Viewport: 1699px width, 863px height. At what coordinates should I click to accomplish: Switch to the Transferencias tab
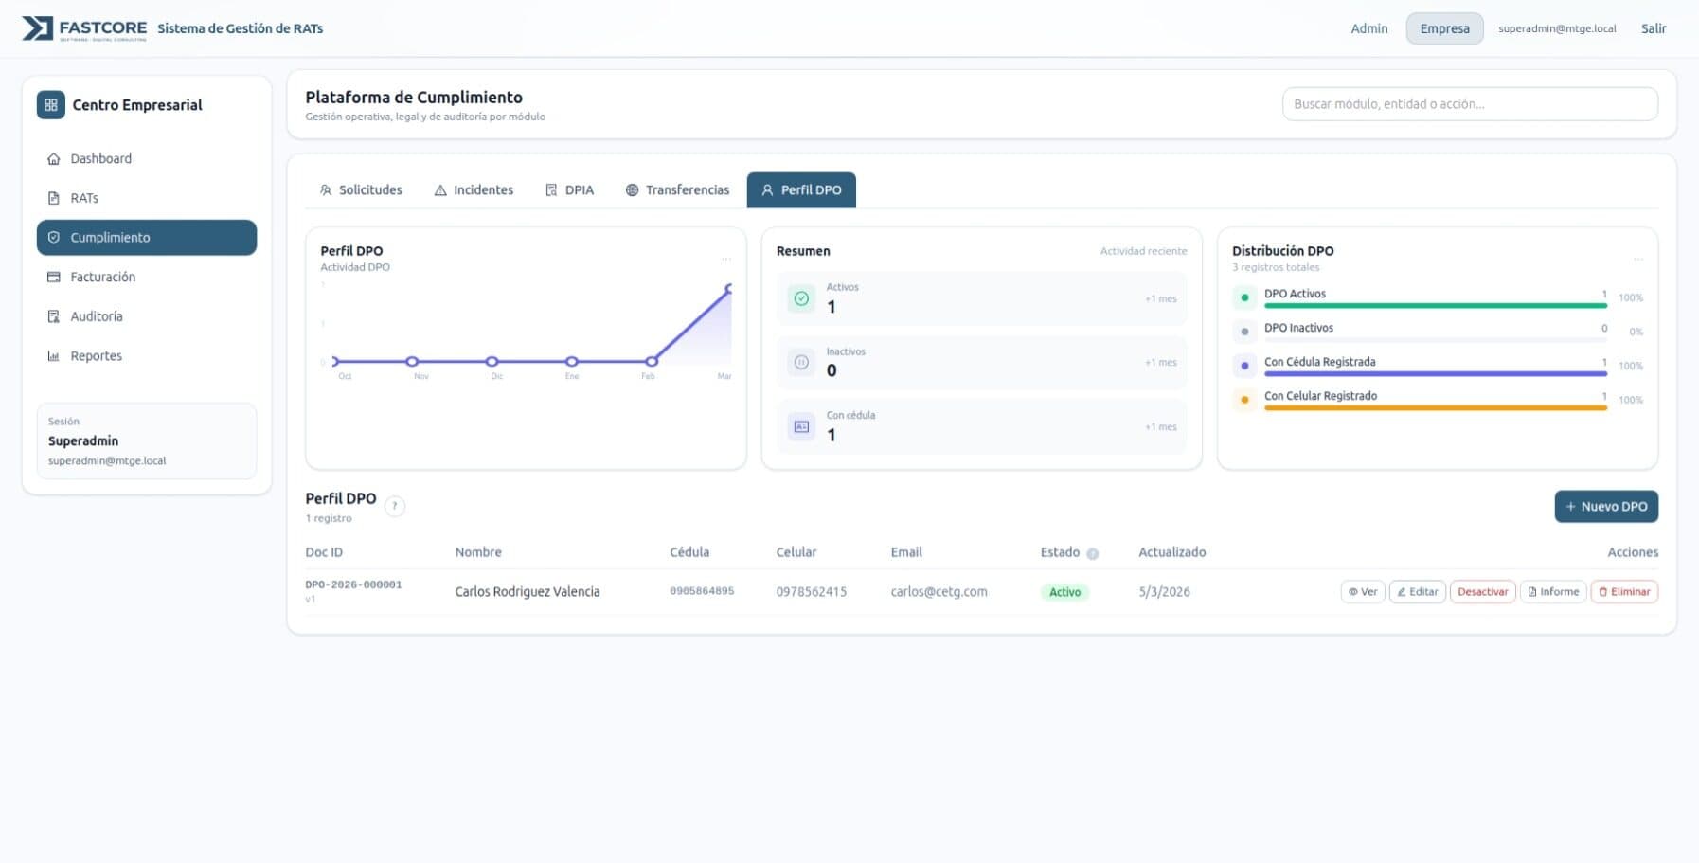(x=677, y=190)
